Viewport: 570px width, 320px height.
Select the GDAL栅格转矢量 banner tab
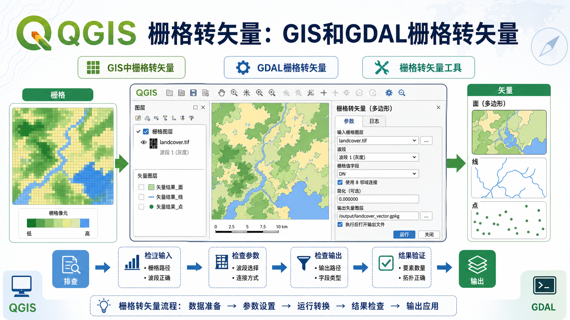[x=281, y=67]
